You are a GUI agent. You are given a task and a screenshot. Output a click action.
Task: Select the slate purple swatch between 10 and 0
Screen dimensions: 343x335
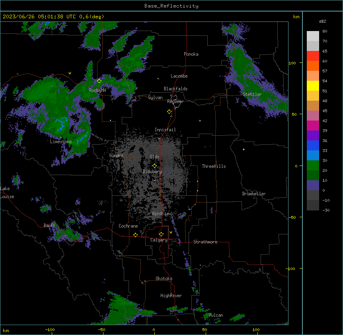313,185
